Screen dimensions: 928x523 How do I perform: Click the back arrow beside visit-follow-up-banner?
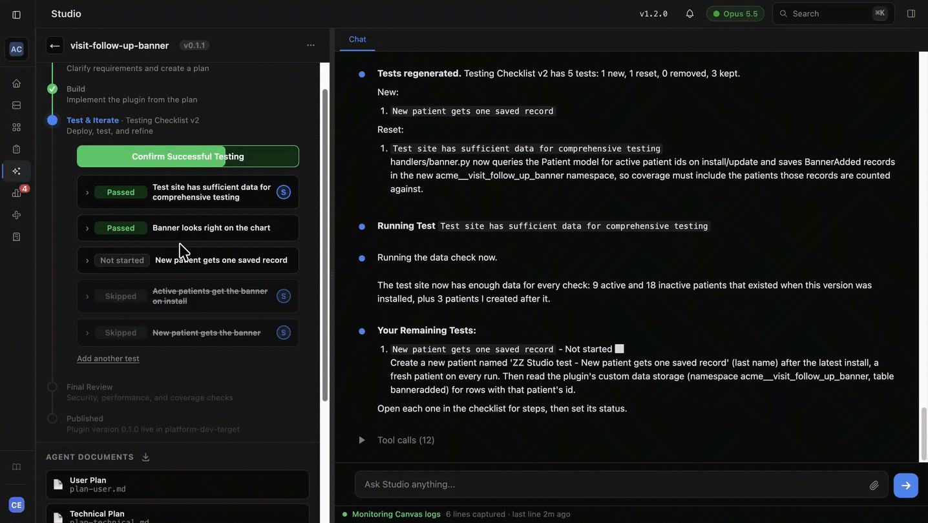pos(55,45)
